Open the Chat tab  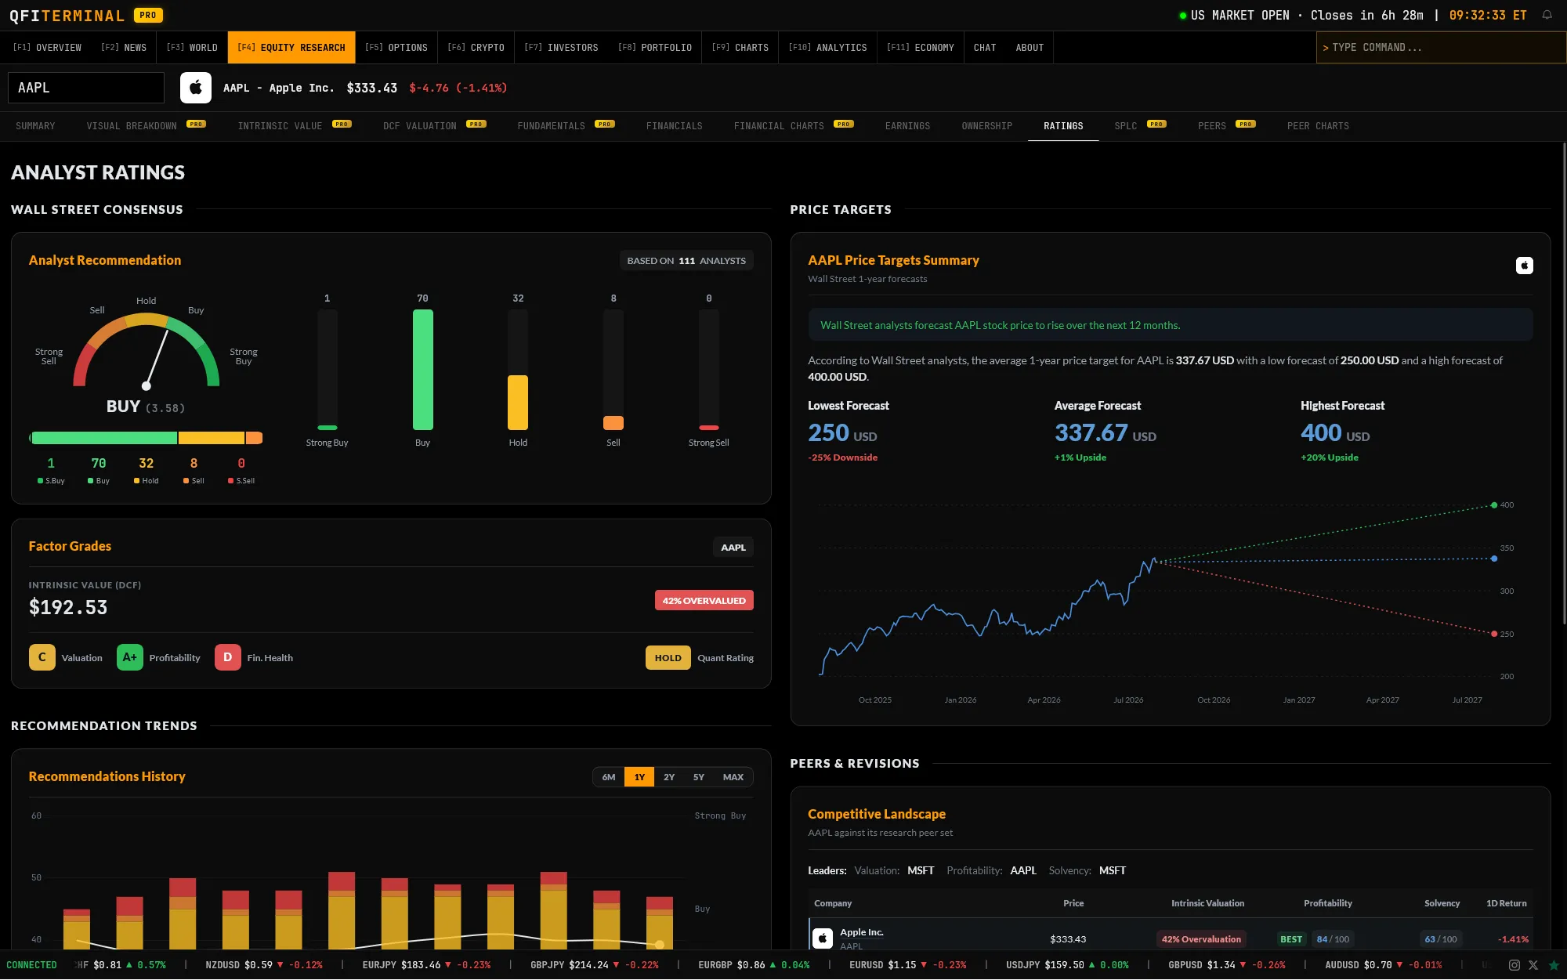(985, 48)
